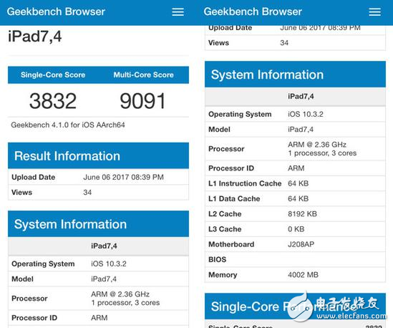Click iOS 10.3.2 value in left panel
The height and width of the screenshot is (328, 393).
pos(109,264)
